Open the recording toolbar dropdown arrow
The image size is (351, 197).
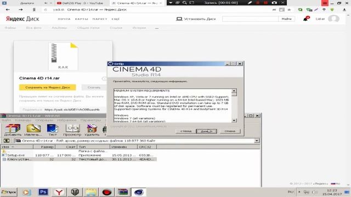[x=171, y=3]
